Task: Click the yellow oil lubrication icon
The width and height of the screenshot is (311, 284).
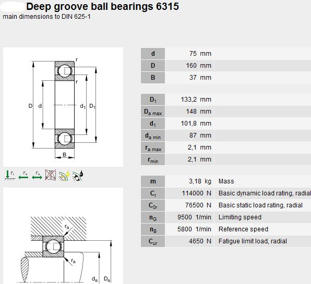Action: 64,176
